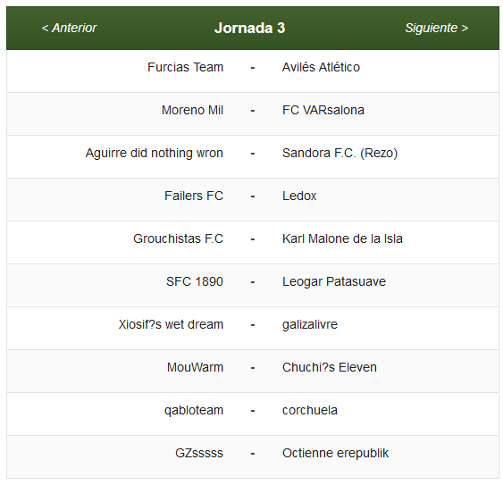503x485 pixels.
Task: Click the MouWarm versus Chuchi?s Eleven dash
Action: [x=253, y=368]
